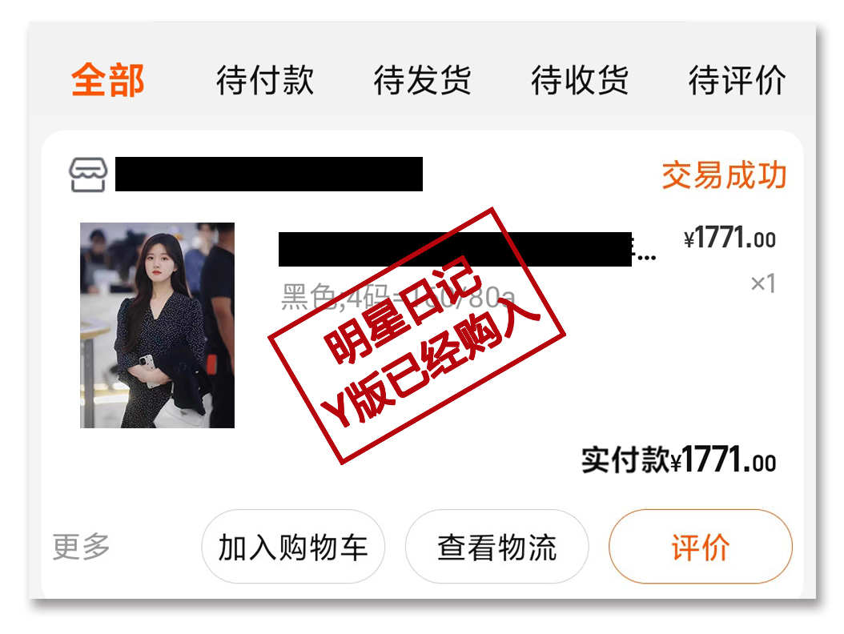Click the orange 评价 button
Screen dimensions: 844x634
(701, 547)
